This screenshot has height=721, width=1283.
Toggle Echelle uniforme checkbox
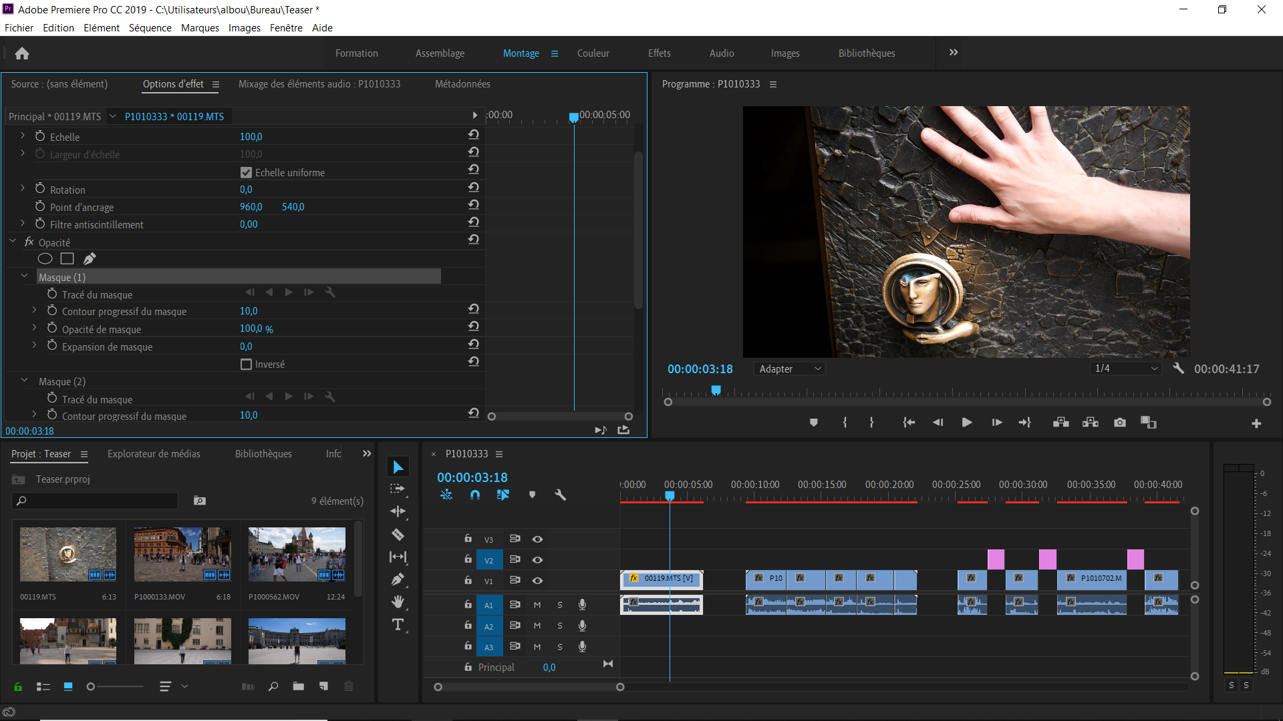[246, 172]
